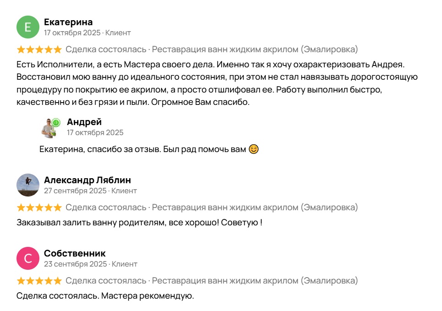Open the replying master's name Андрей
The width and height of the screenshot is (442, 311).
click(x=84, y=122)
